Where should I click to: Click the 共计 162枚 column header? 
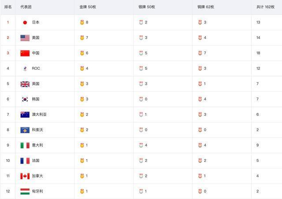click(x=265, y=7)
